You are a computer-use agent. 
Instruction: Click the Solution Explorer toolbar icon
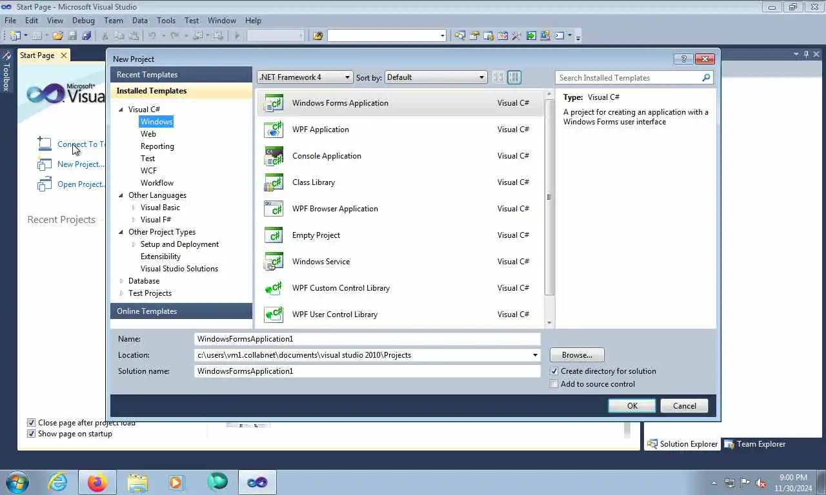[459, 35]
